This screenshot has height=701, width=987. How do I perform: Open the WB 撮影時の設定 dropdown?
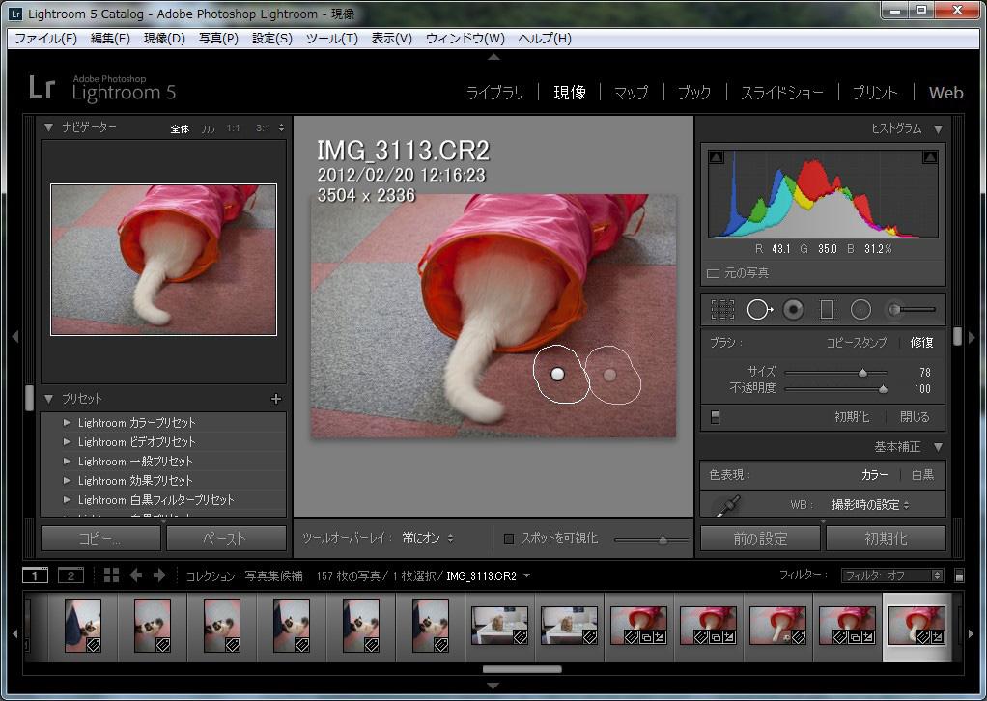(870, 504)
